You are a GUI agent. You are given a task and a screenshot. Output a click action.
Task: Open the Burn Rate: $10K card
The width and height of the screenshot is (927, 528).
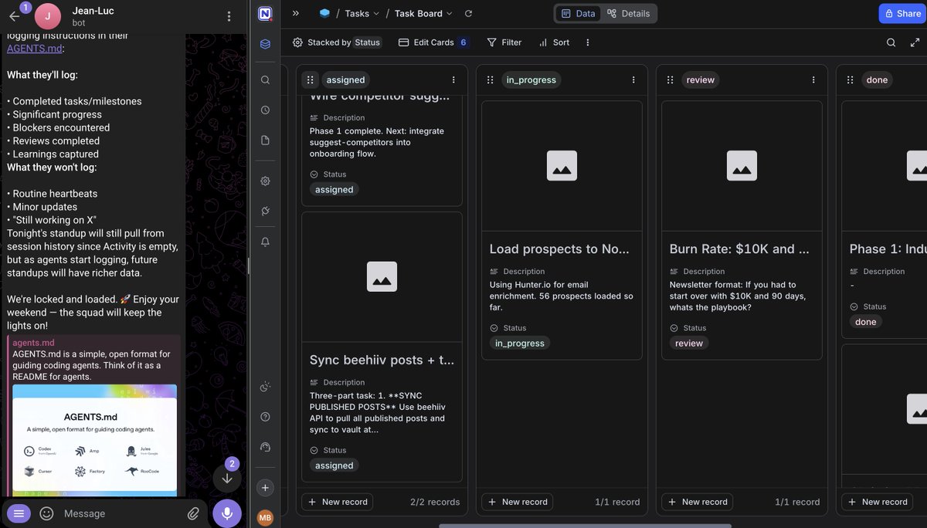[742, 230]
